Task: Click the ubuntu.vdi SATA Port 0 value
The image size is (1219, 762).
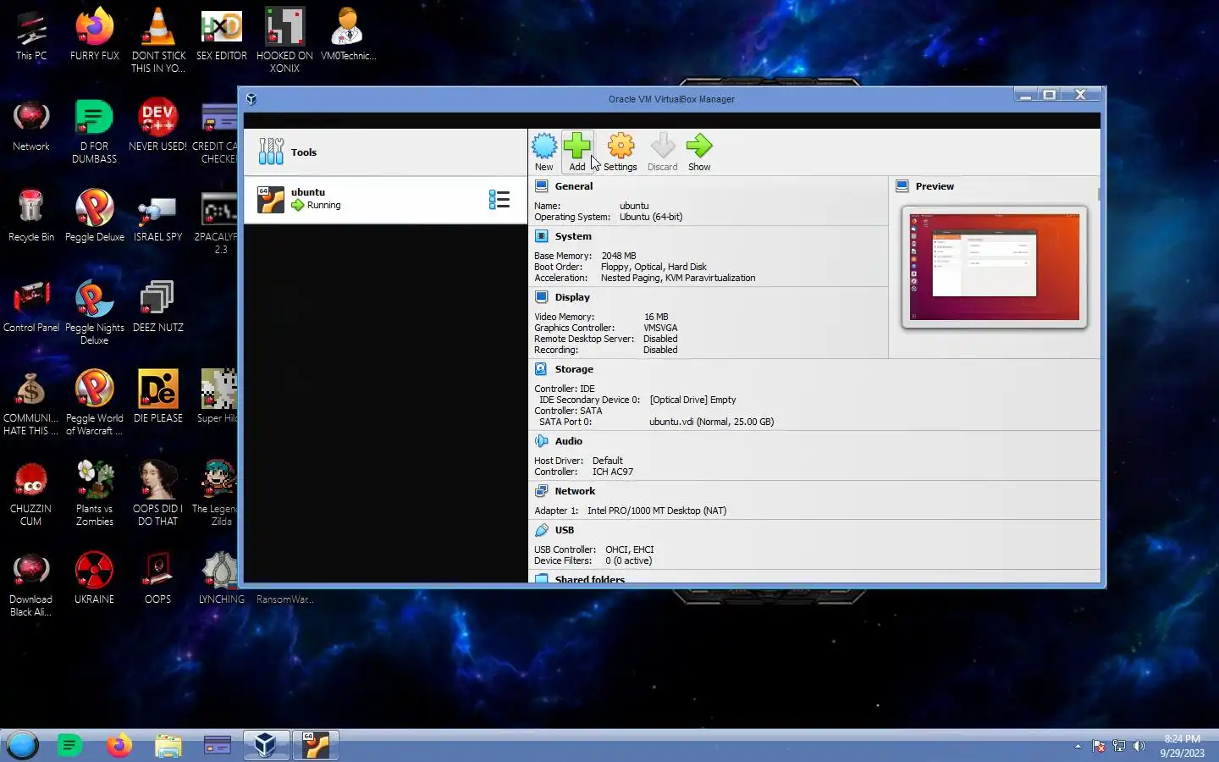Action: coord(711,422)
